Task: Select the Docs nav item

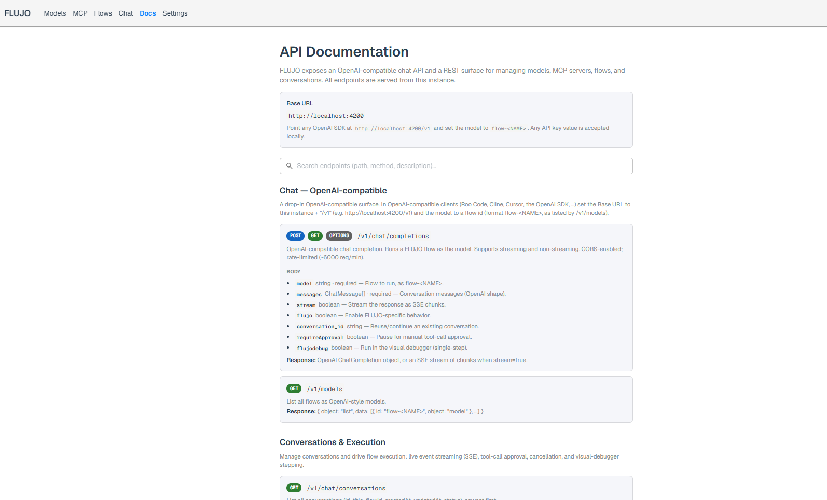Action: coord(148,13)
